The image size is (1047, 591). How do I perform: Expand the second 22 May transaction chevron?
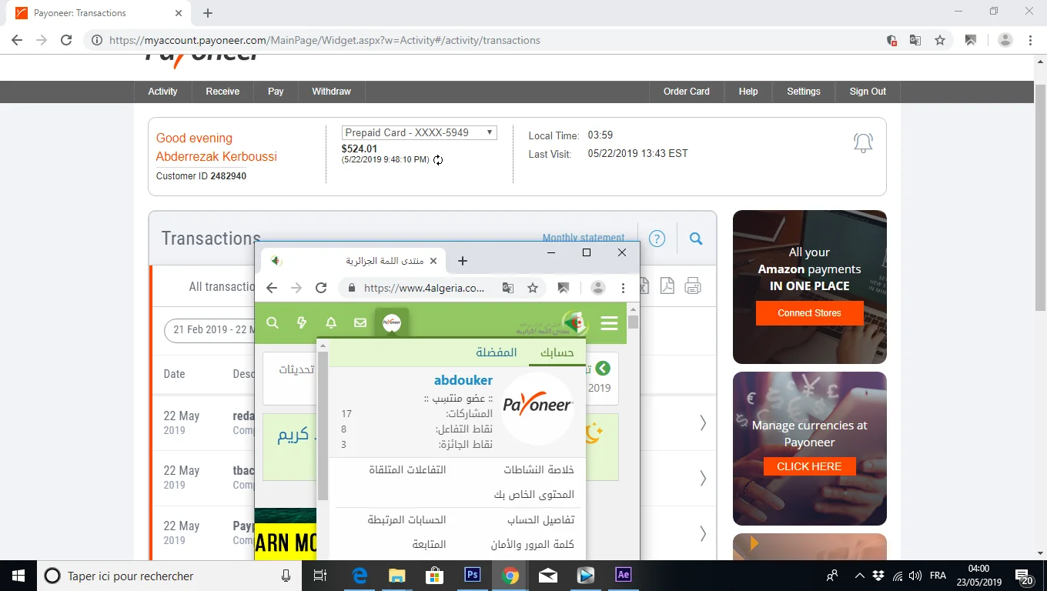[x=703, y=478]
